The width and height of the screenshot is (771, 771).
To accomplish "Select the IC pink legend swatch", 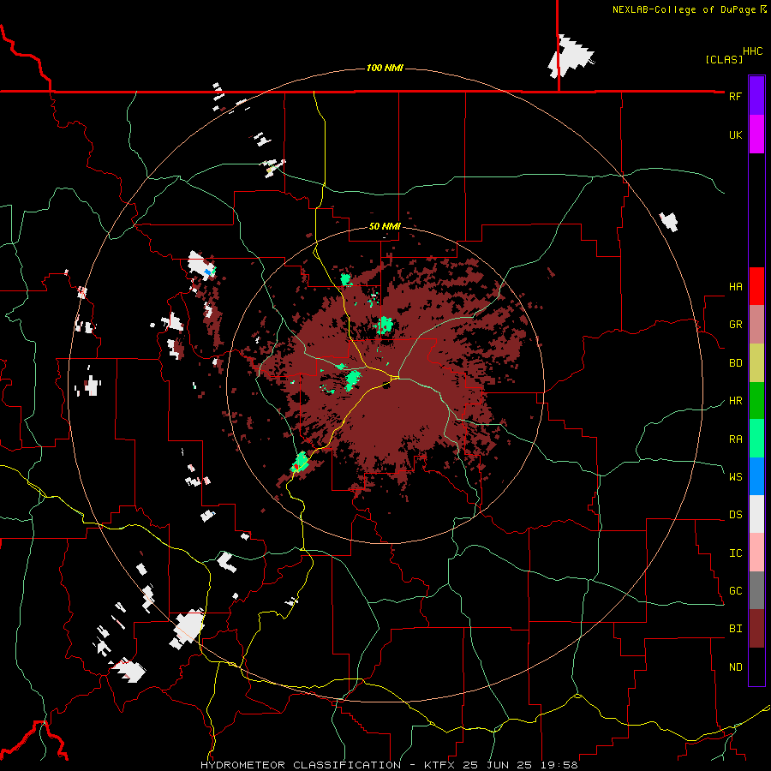I will [756, 553].
